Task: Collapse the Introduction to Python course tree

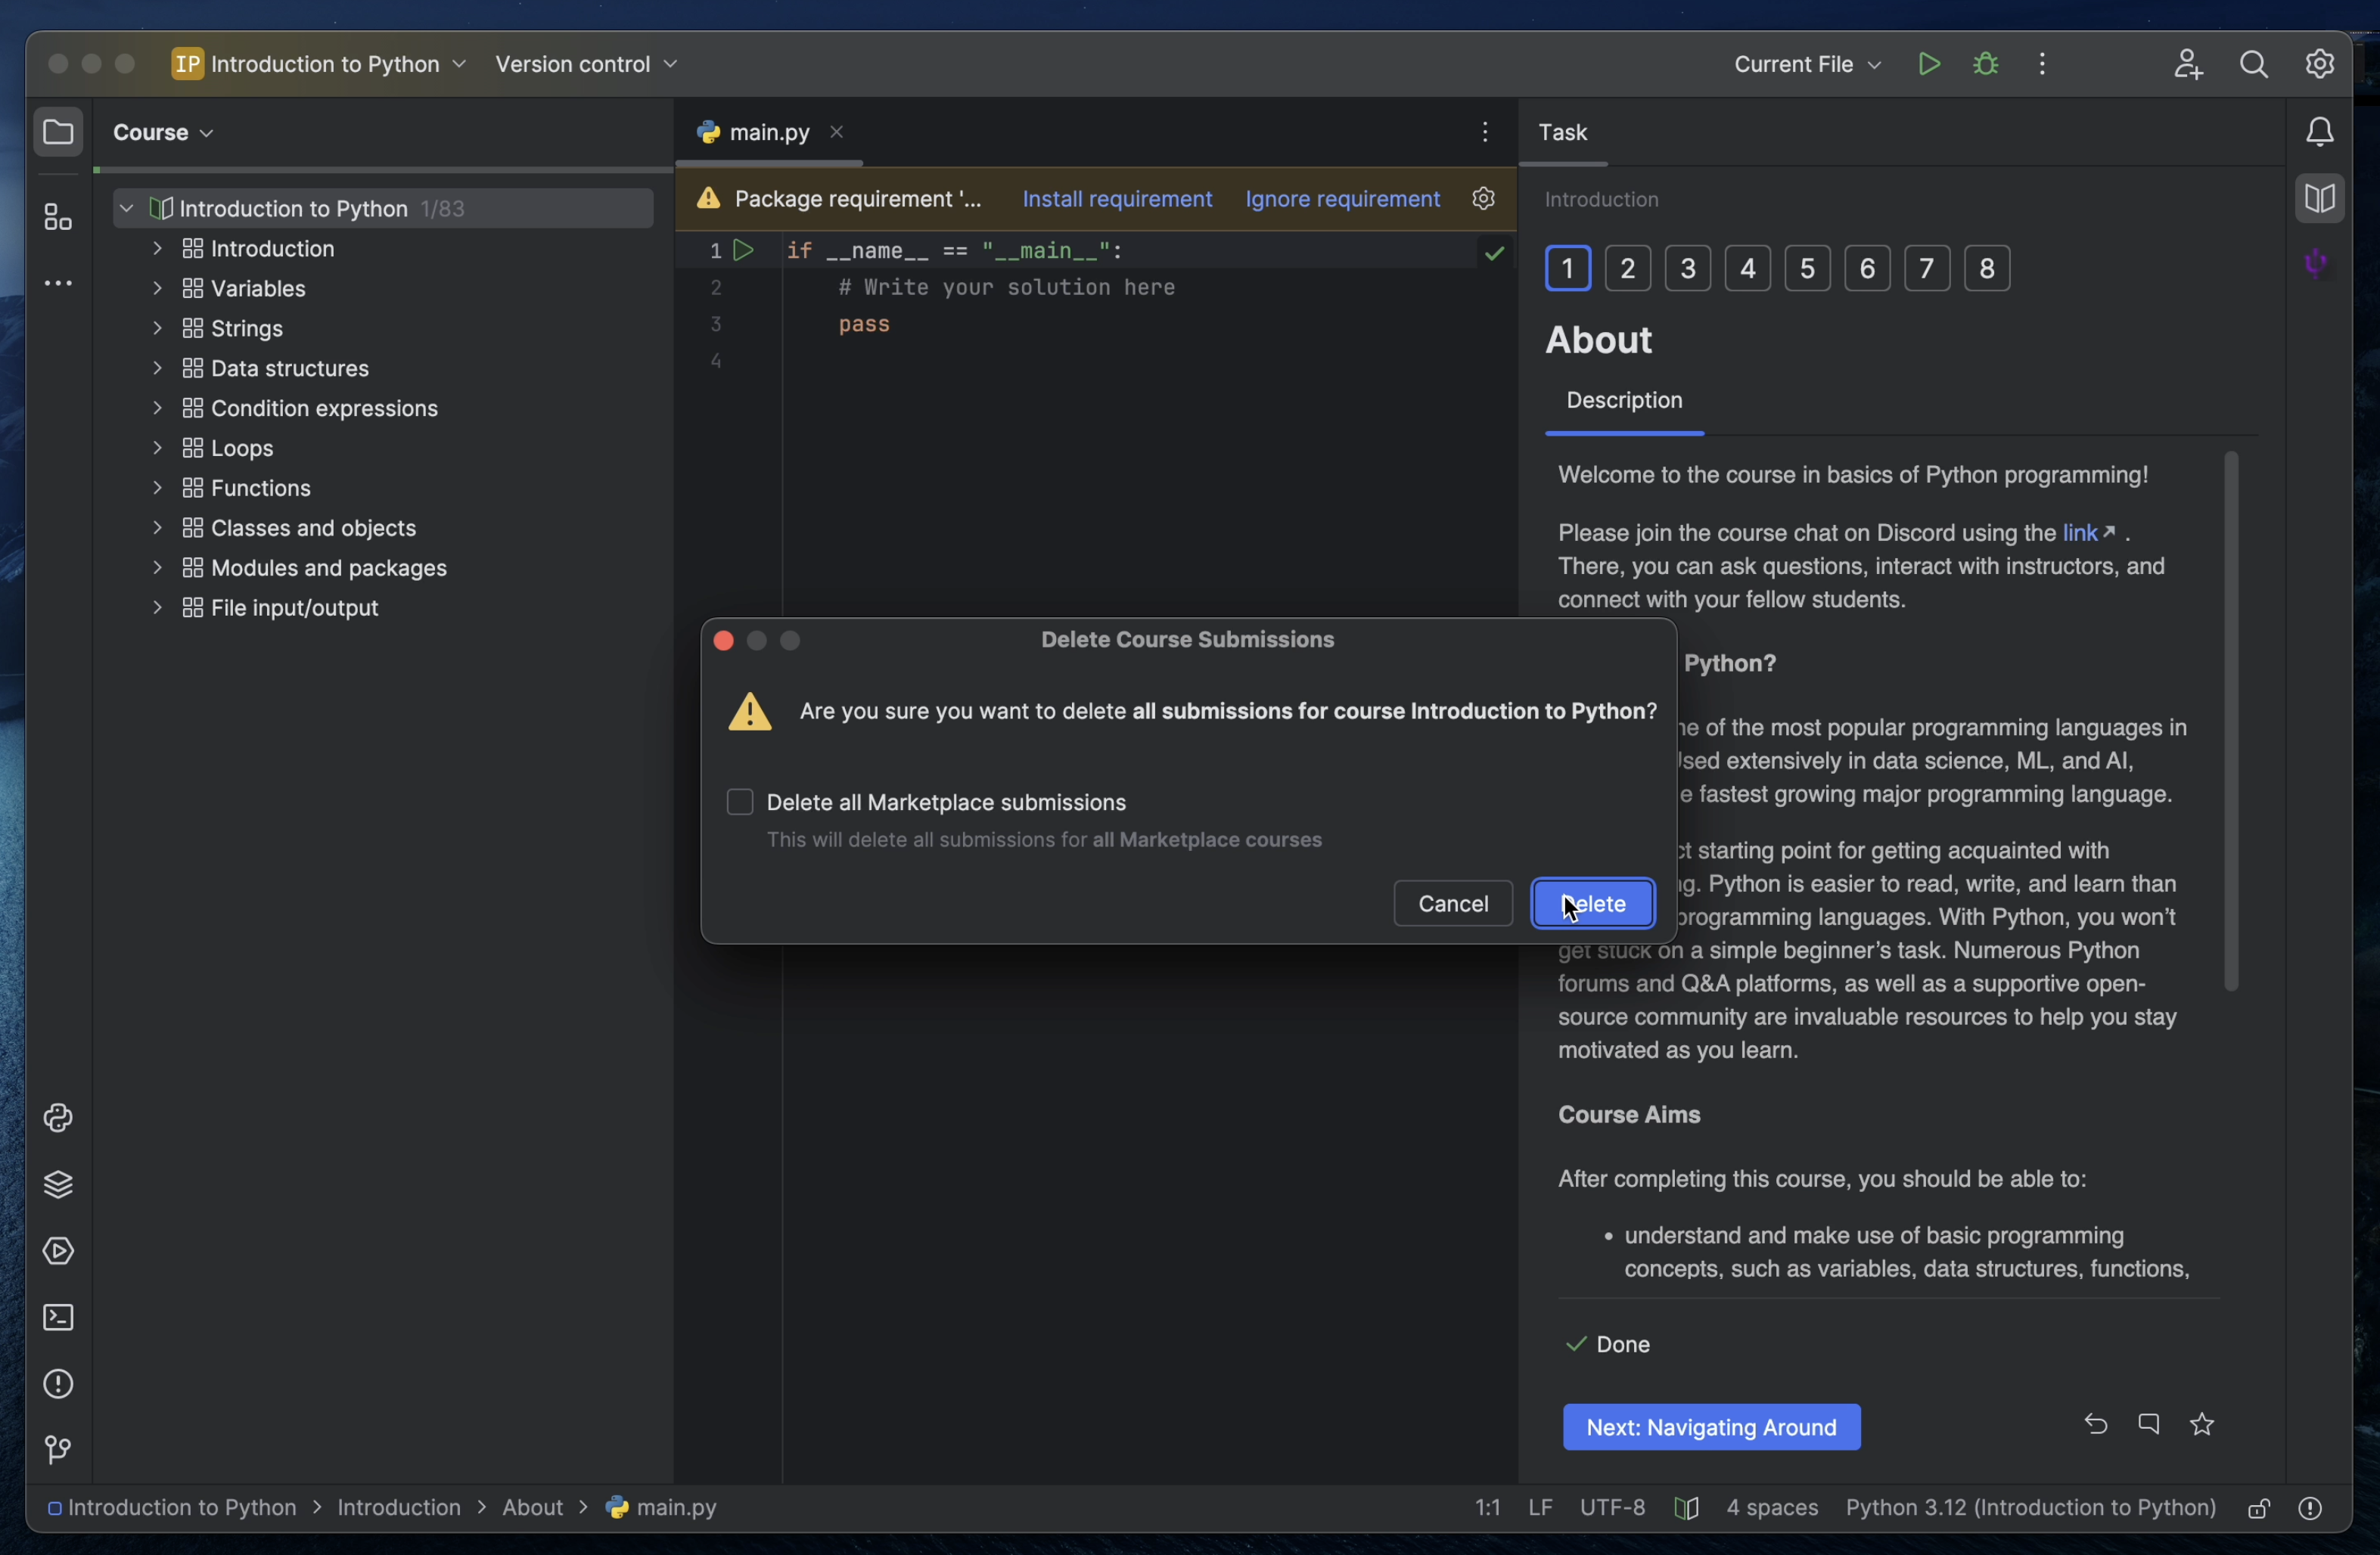Action: coord(126,208)
